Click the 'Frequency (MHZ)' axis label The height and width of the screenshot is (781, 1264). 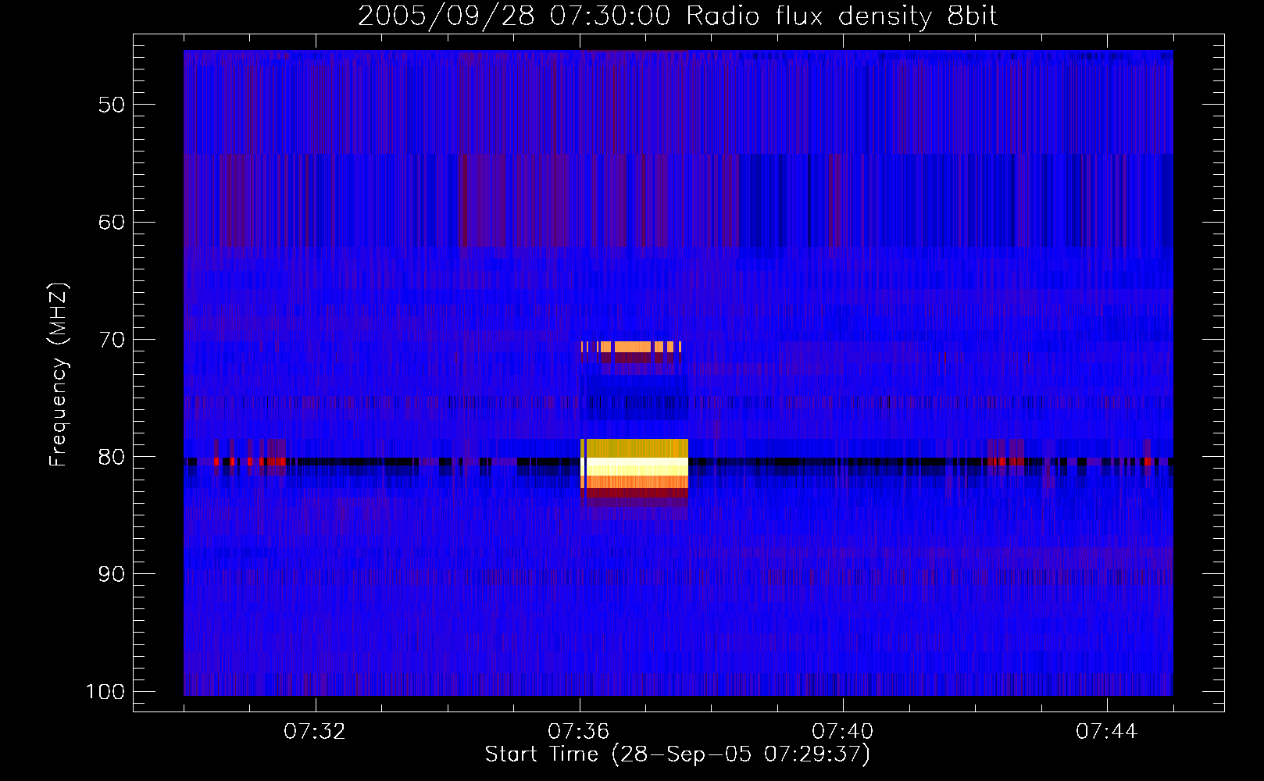tap(59, 374)
